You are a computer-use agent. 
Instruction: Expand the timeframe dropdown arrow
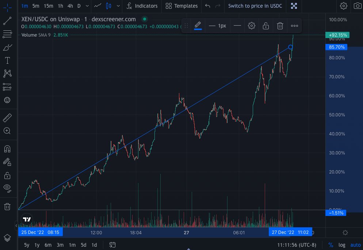point(87,6)
